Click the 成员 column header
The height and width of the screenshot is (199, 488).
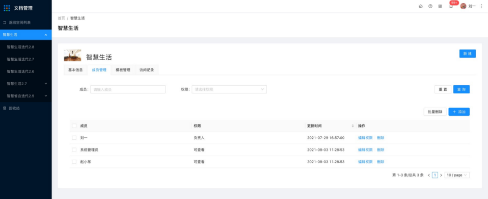[84, 126]
